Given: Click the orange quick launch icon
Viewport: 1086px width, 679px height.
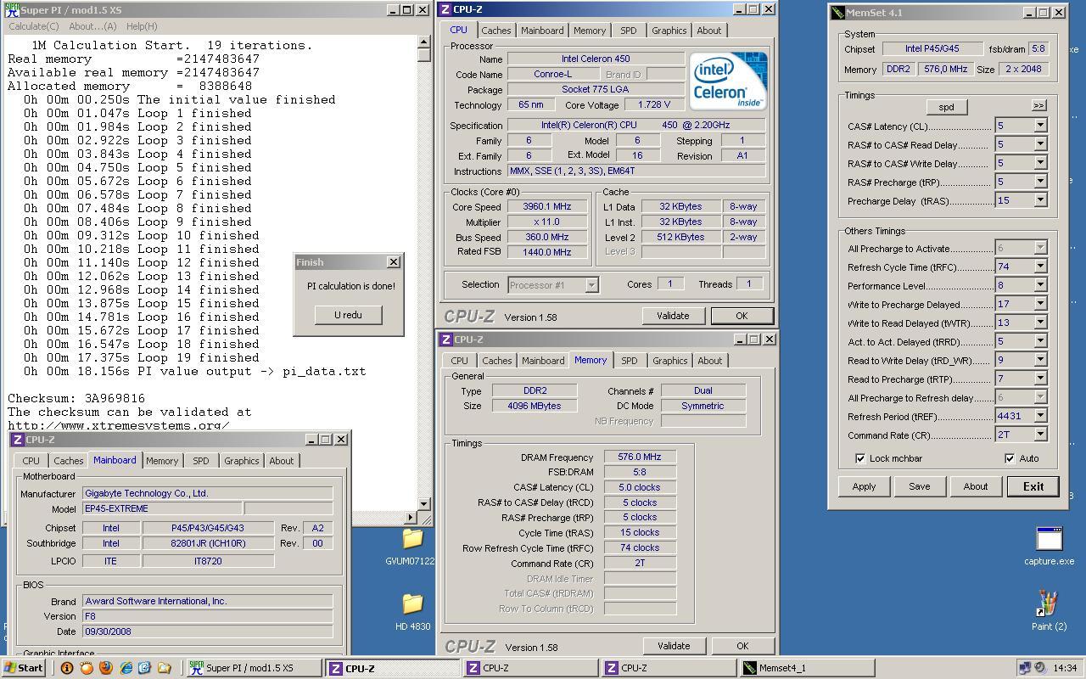Looking at the screenshot, I should [x=86, y=668].
